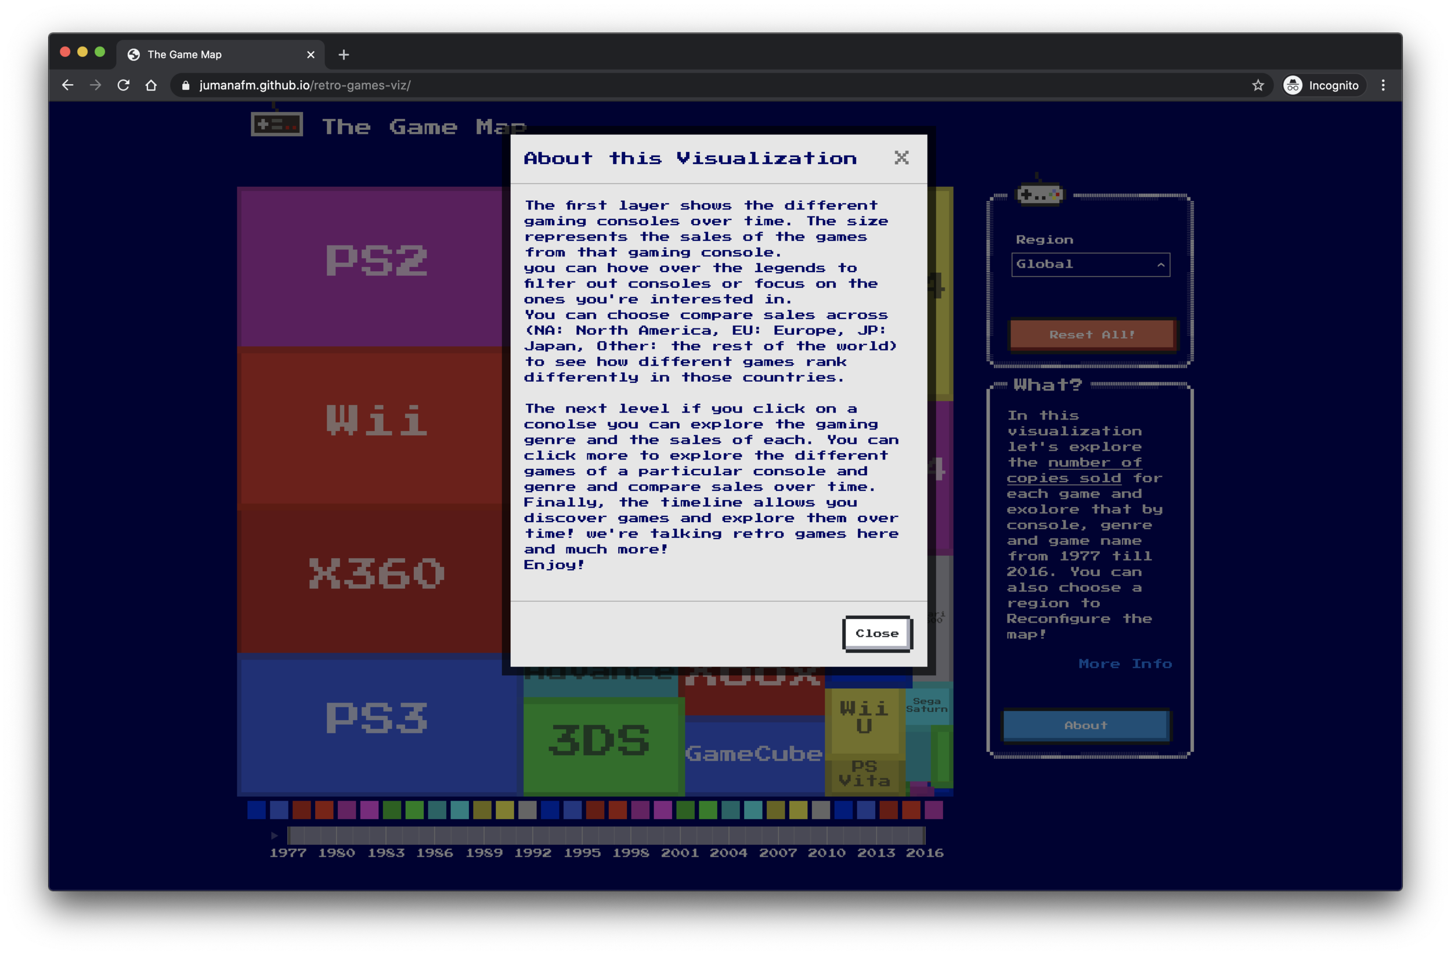Click the 1995 year label on the timeline
Viewport: 1451px width, 955px height.
point(582,853)
